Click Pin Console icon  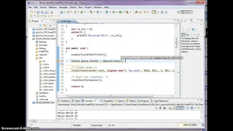point(187,108)
